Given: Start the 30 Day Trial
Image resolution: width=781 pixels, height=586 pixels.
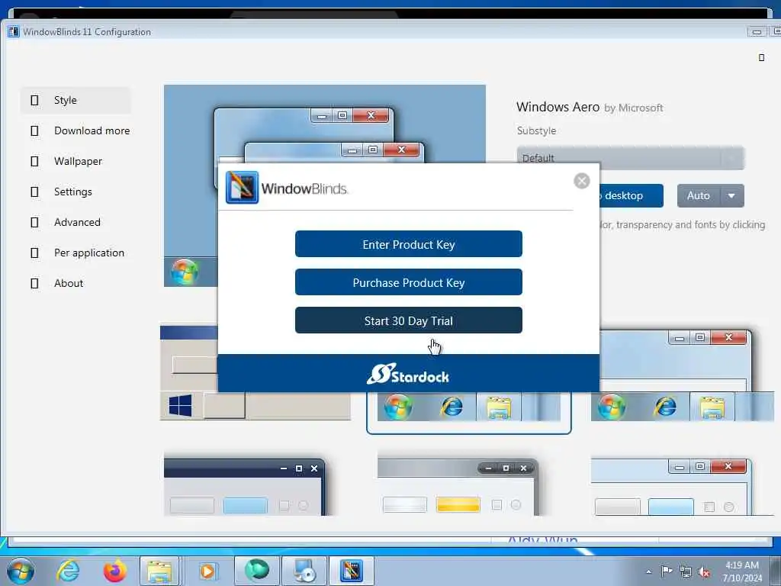Looking at the screenshot, I should click(409, 320).
